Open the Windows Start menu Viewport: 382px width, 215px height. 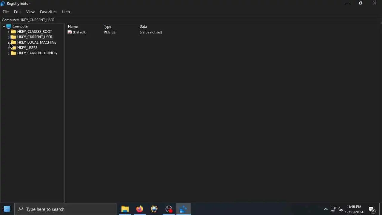pos(7,209)
